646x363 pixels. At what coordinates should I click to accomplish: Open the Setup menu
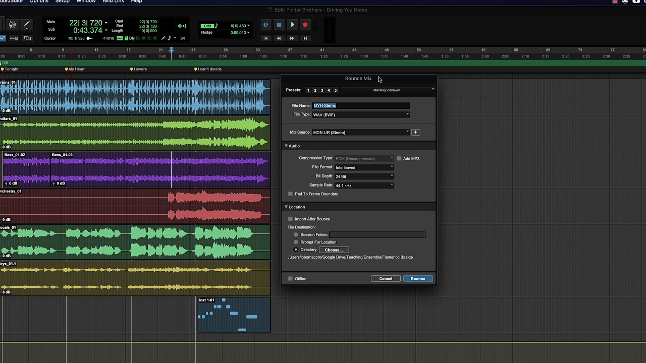[63, 2]
